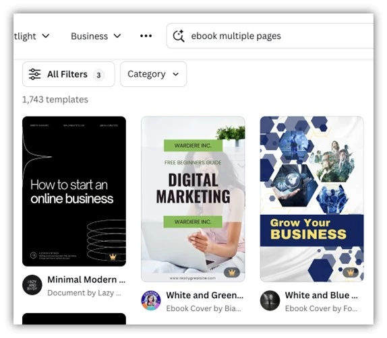This screenshot has height=338, width=387.
Task: Click Document by Lazy author text
Action: click(x=84, y=293)
